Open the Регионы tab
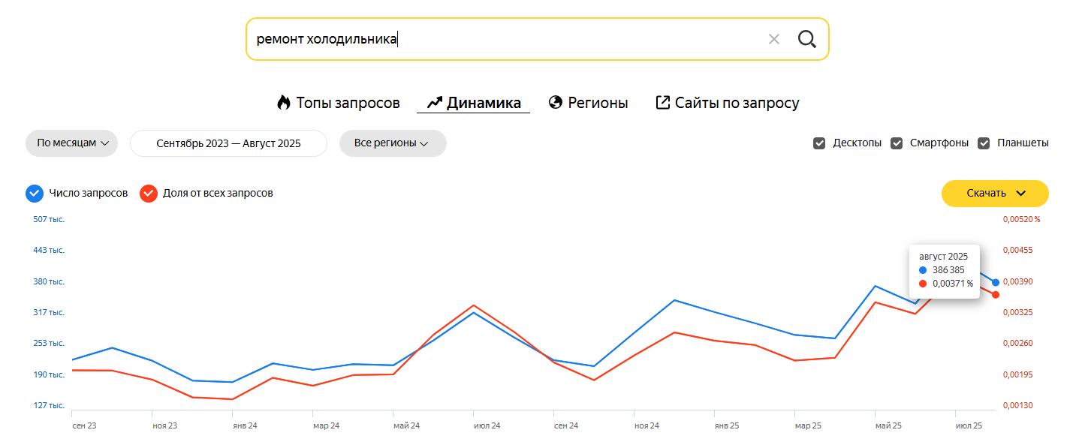Image resolution: width=1076 pixels, height=448 pixels. coord(598,103)
